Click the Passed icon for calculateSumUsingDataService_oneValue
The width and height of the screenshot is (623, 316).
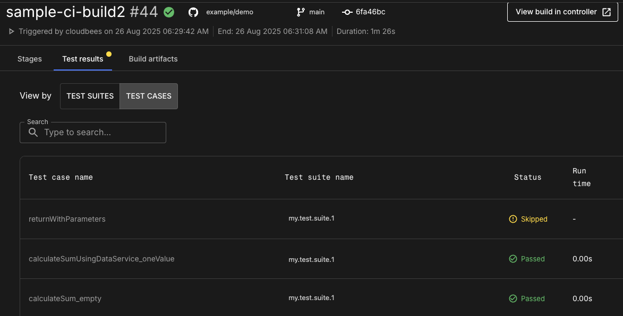(x=513, y=259)
